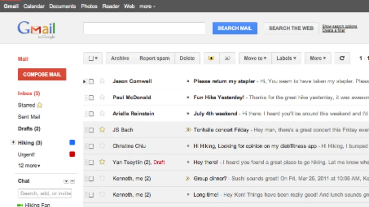Click the chat Search, add, or invite field
The height and width of the screenshot is (207, 369).
(45, 193)
